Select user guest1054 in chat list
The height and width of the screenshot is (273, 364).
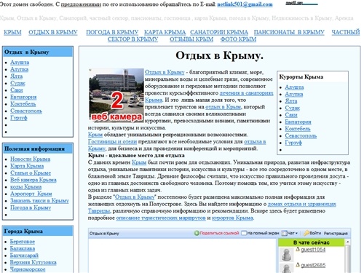coord(313,250)
